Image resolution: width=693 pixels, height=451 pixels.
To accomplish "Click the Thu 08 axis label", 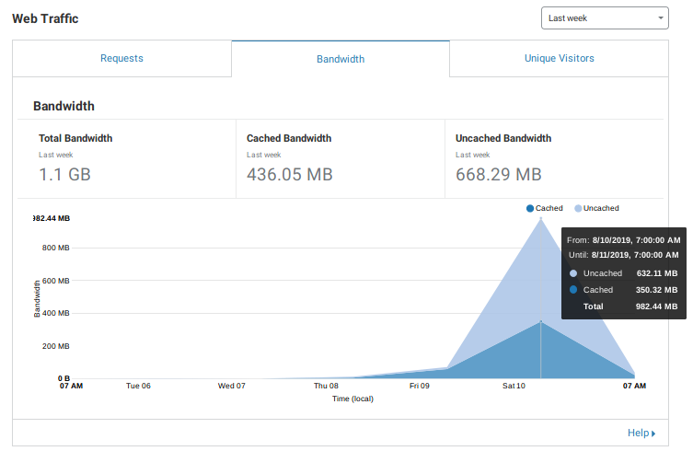I will [x=326, y=386].
